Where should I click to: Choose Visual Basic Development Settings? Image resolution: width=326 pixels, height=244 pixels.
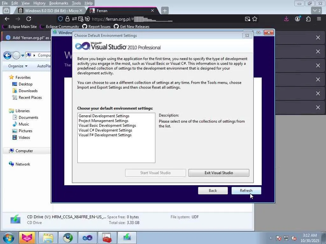[x=107, y=125]
